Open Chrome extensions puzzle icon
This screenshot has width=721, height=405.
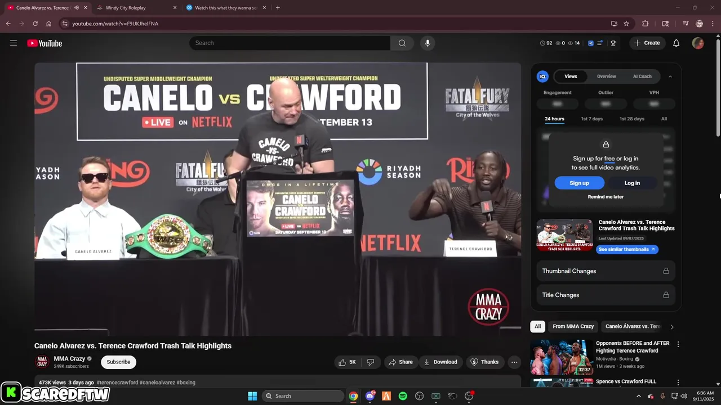point(646,24)
